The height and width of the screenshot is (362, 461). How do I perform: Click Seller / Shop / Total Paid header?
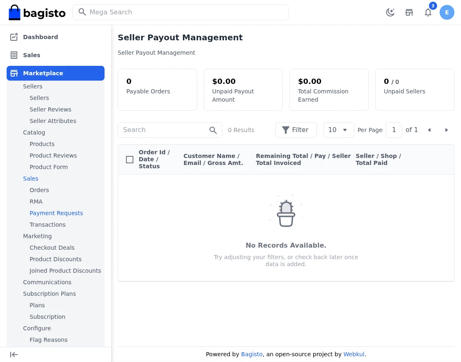378,159
